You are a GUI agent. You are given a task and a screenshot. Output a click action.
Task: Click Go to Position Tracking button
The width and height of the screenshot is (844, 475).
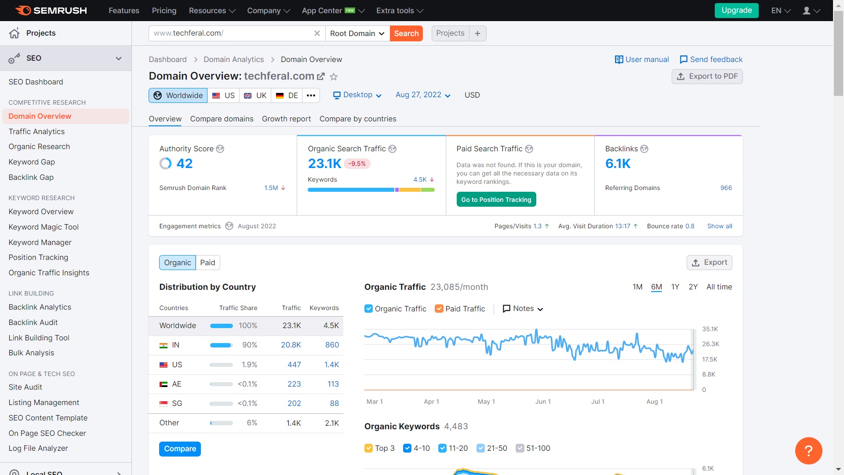tap(496, 200)
